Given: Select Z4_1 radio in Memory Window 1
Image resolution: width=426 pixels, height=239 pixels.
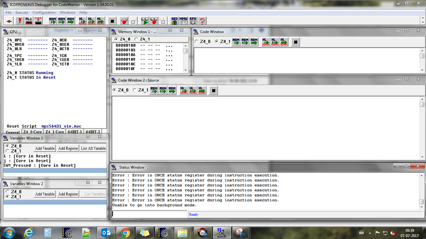Looking at the screenshot, I should tap(136, 39).
